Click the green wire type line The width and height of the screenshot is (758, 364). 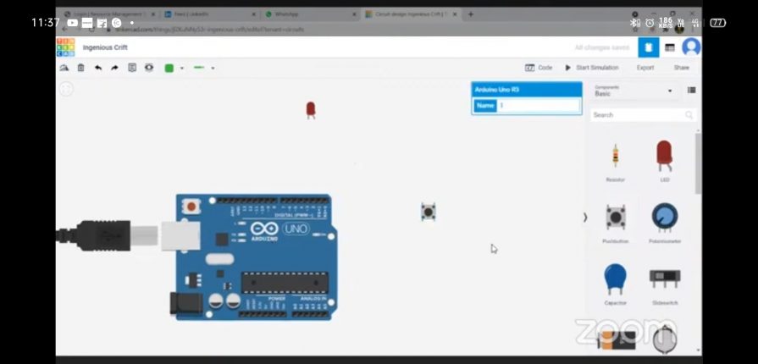point(199,68)
